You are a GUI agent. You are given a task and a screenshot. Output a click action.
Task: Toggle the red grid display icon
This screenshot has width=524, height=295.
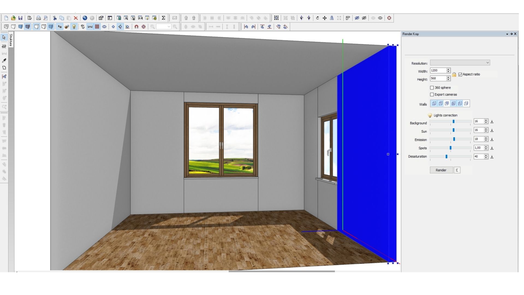pyautogui.click(x=97, y=26)
